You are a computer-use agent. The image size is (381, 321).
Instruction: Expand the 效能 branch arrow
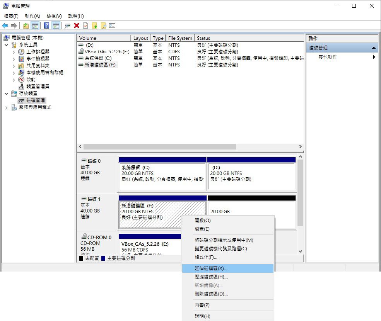coord(14,80)
